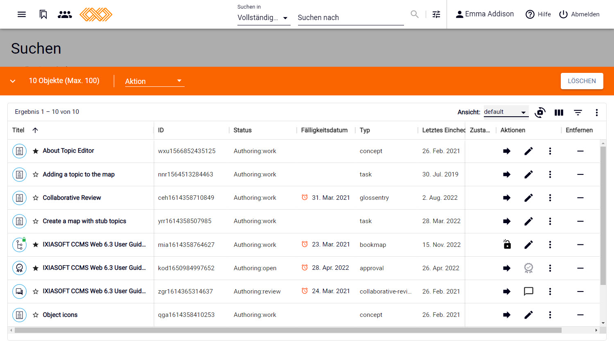Image resolution: width=614 pixels, height=348 pixels.
Task: Click forward arrow for About Topic Editor
Action: click(507, 151)
